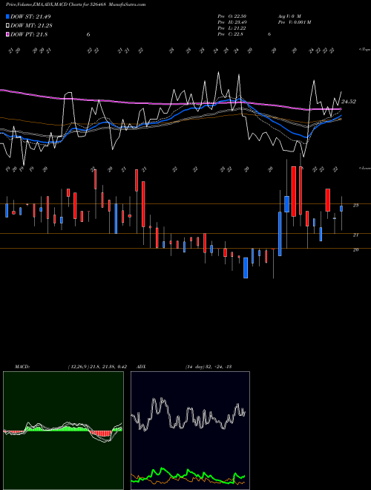Select the 'DOW MT: 21.28' legend text
Viewport: 371px width, 490px height.
click(32, 26)
